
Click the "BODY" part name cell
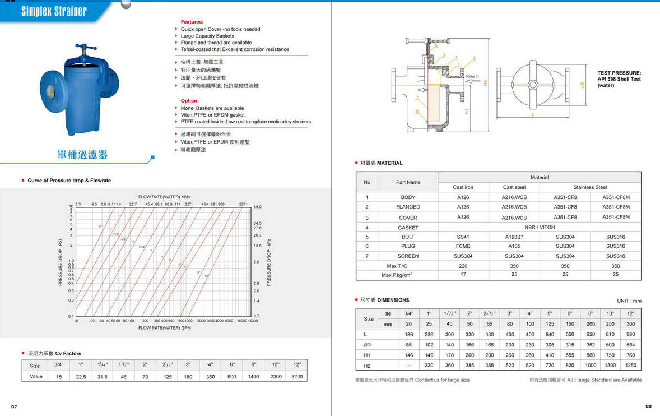point(408,197)
